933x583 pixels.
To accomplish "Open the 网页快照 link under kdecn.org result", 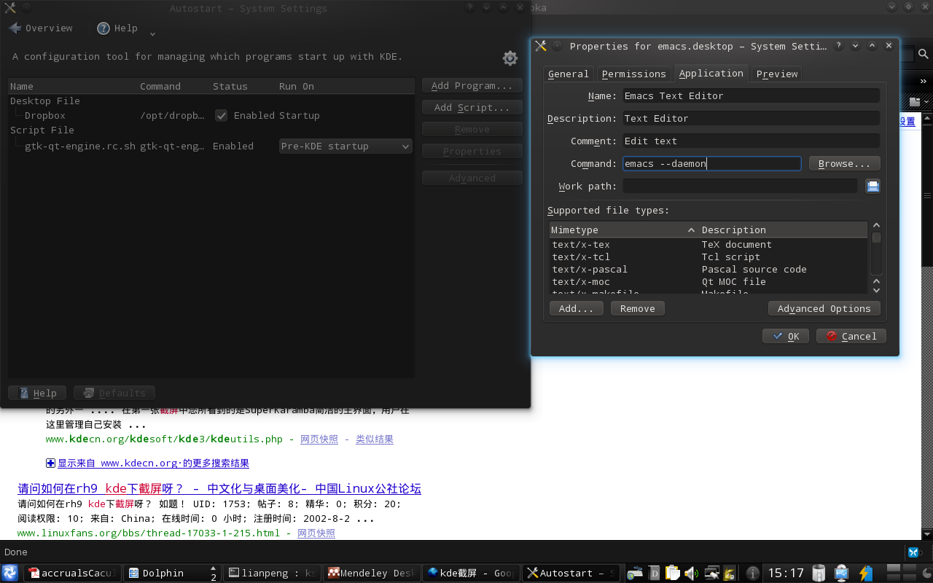I will point(319,439).
